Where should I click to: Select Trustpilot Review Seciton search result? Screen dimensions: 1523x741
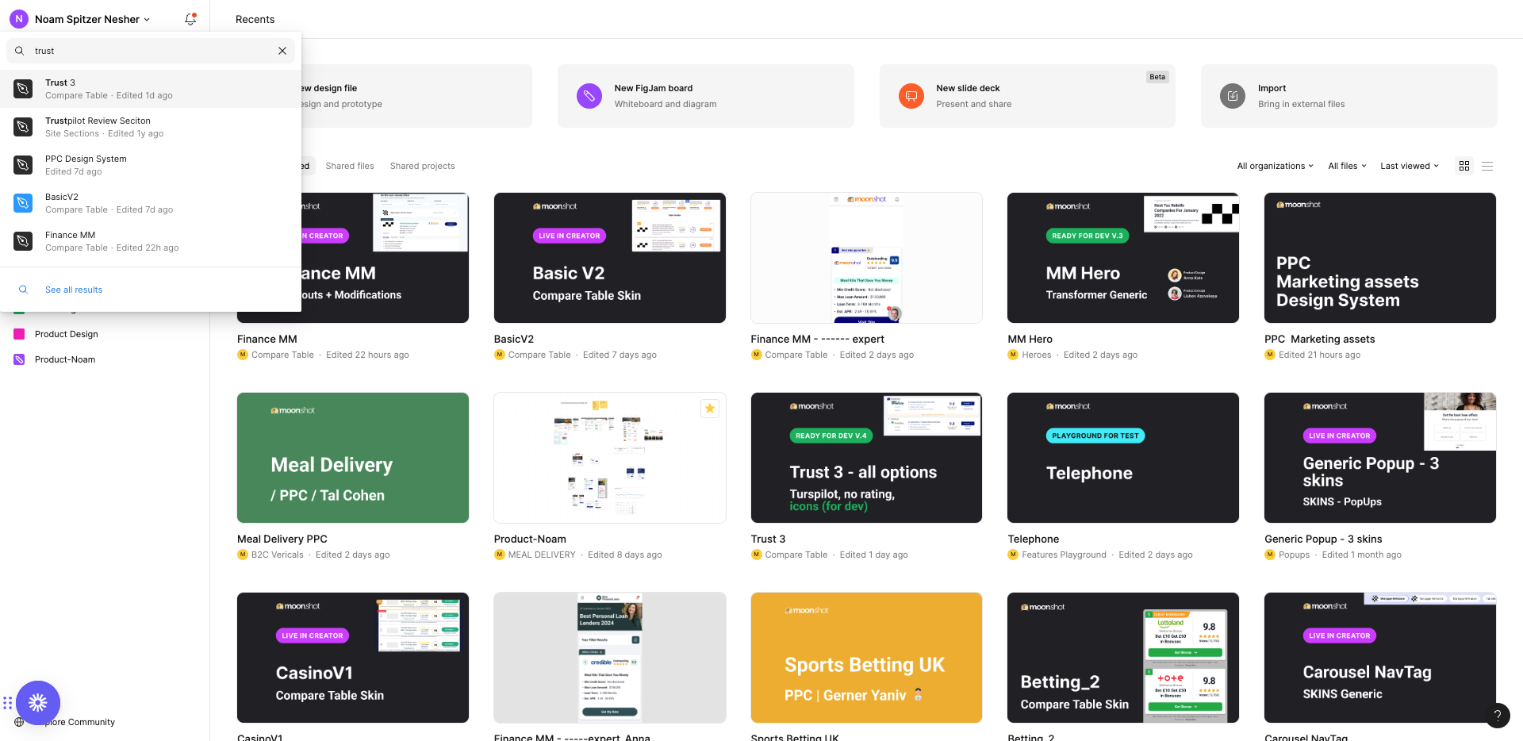point(151,127)
